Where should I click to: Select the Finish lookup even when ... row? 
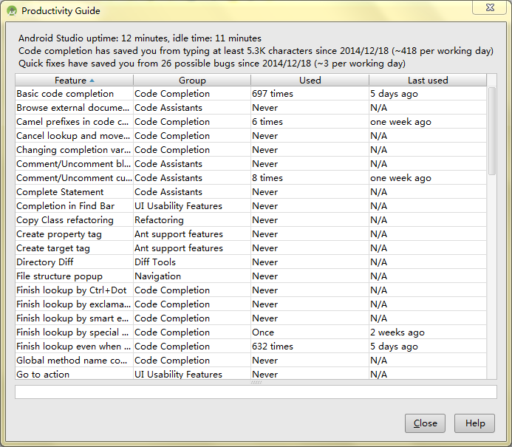pyautogui.click(x=250, y=347)
